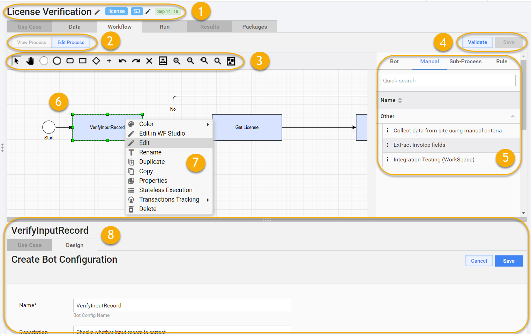Click the X delete icon in toolbar

pos(149,61)
